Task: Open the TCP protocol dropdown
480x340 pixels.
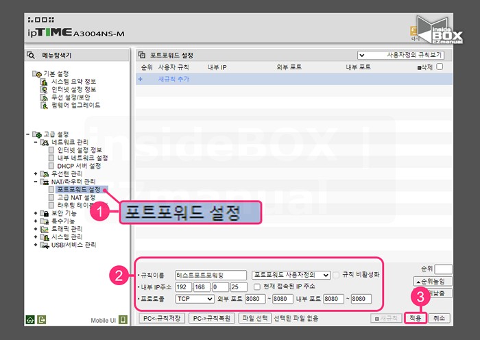Action: tap(195, 299)
